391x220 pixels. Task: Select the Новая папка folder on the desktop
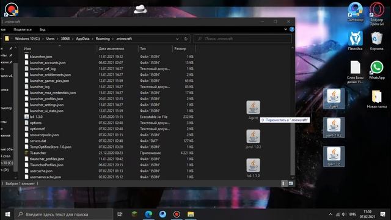(x=376, y=99)
